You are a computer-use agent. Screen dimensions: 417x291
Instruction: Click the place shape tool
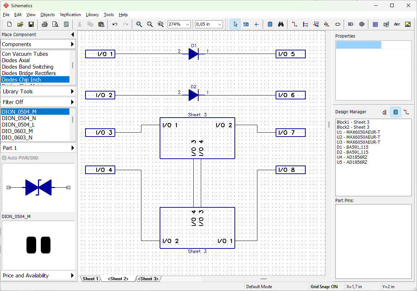(x=386, y=24)
